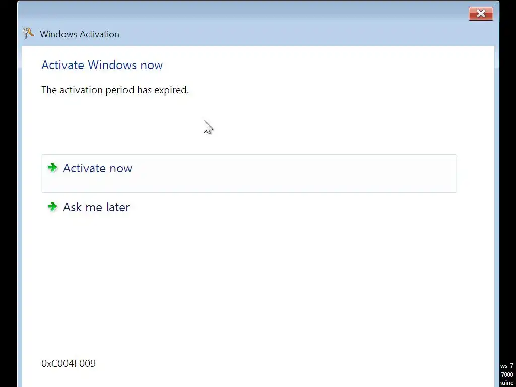Choose the Activate now option
516x387 pixels.
click(x=249, y=173)
